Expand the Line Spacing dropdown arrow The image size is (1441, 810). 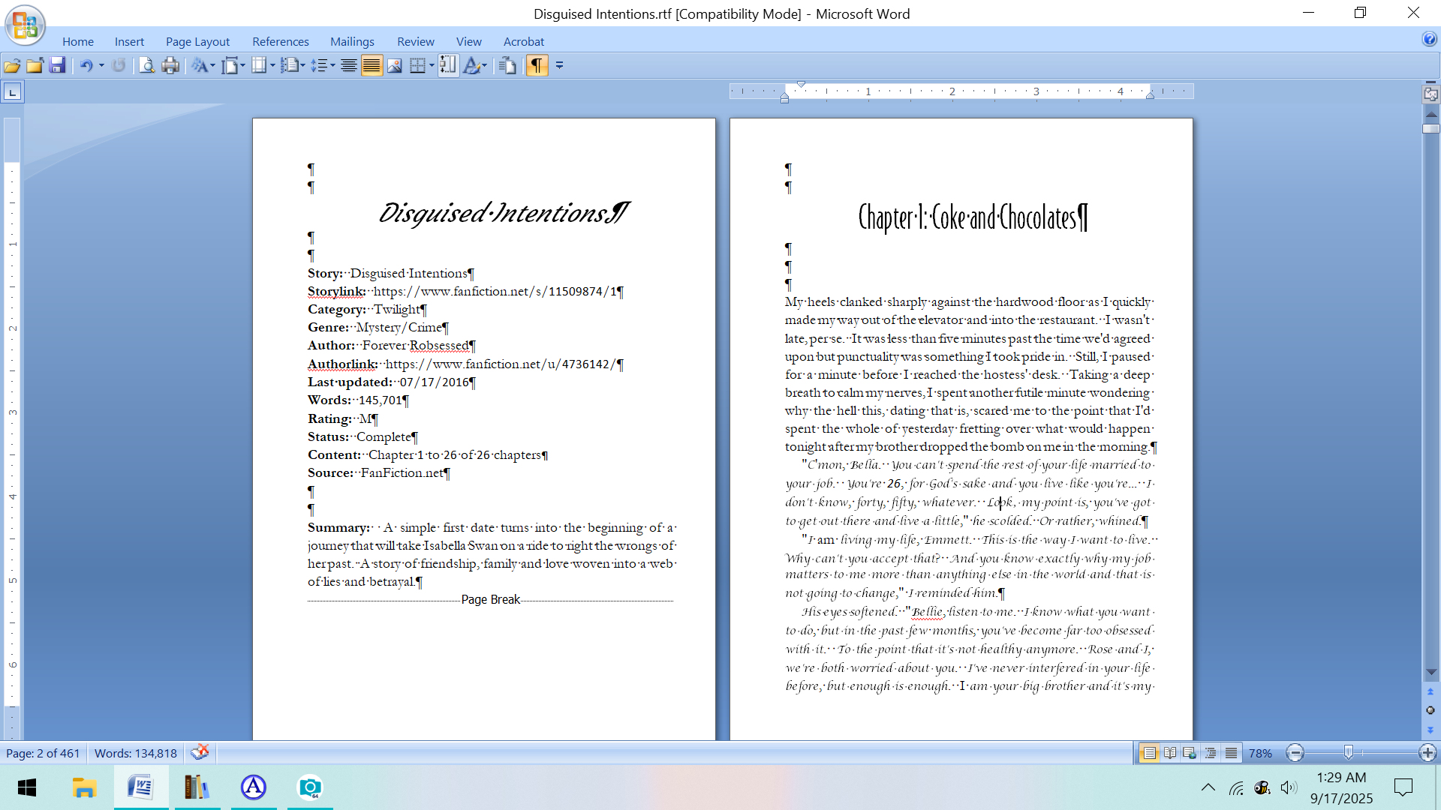coord(332,66)
